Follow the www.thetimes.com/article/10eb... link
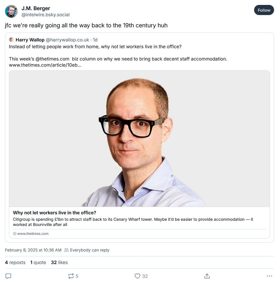Image resolution: width=279 pixels, height=284 pixels. coord(45,65)
